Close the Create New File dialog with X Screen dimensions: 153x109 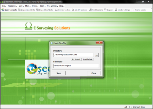99,42
